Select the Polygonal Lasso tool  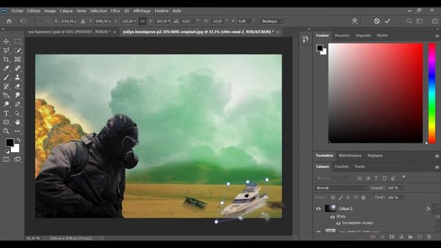pyautogui.click(x=6, y=50)
